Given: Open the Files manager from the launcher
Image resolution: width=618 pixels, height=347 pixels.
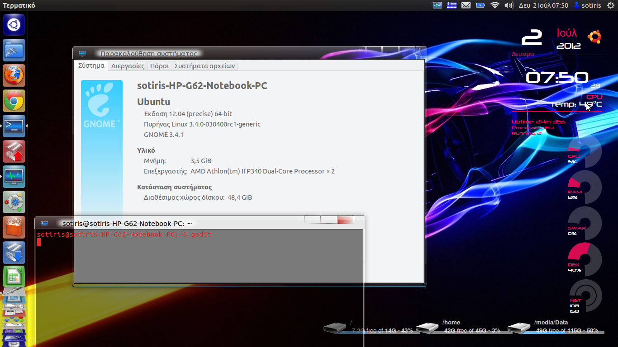Looking at the screenshot, I should click(x=14, y=50).
